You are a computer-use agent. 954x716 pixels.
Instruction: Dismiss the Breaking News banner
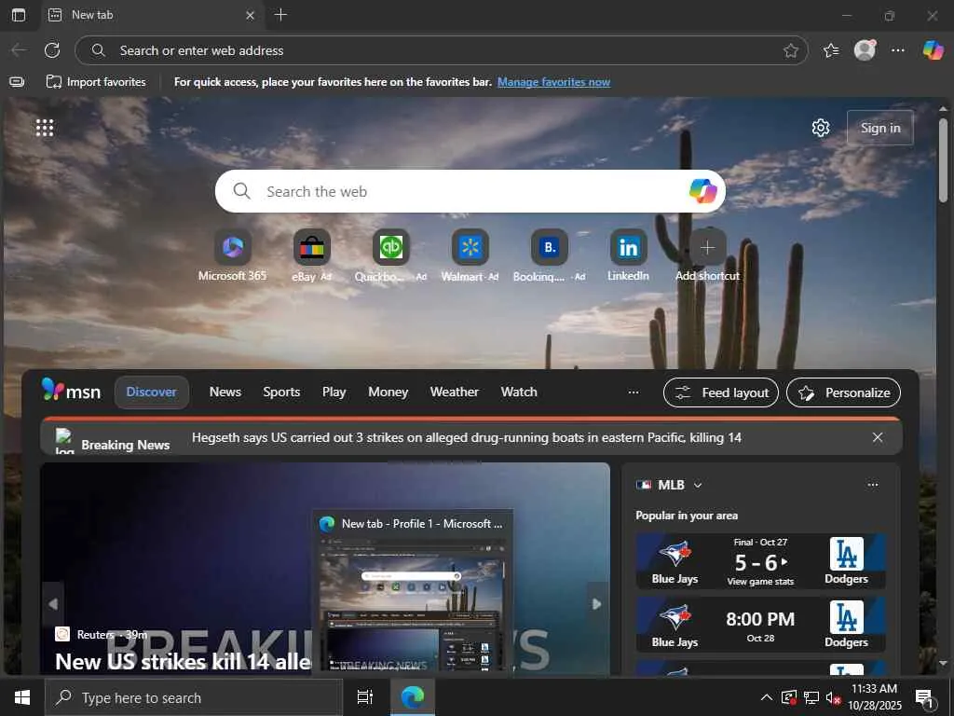878,437
